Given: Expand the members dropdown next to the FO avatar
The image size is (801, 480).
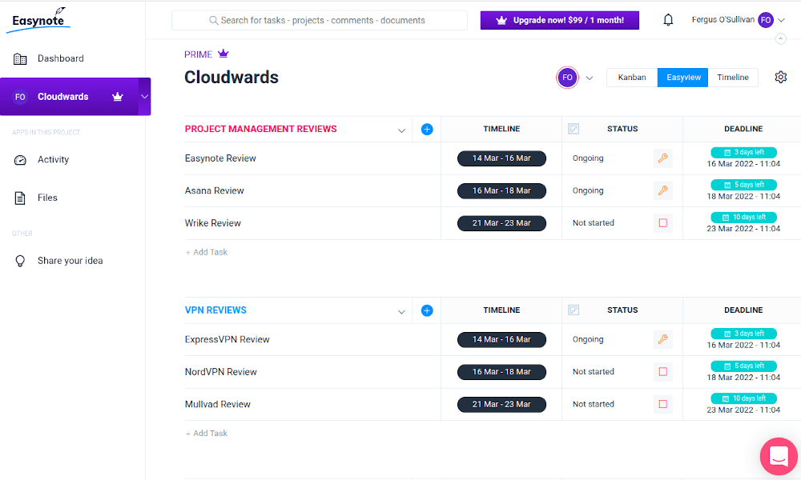Looking at the screenshot, I should pos(590,78).
